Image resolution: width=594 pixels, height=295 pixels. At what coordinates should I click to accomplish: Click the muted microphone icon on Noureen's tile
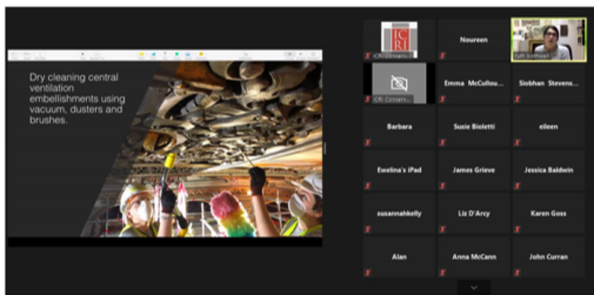coord(442,56)
